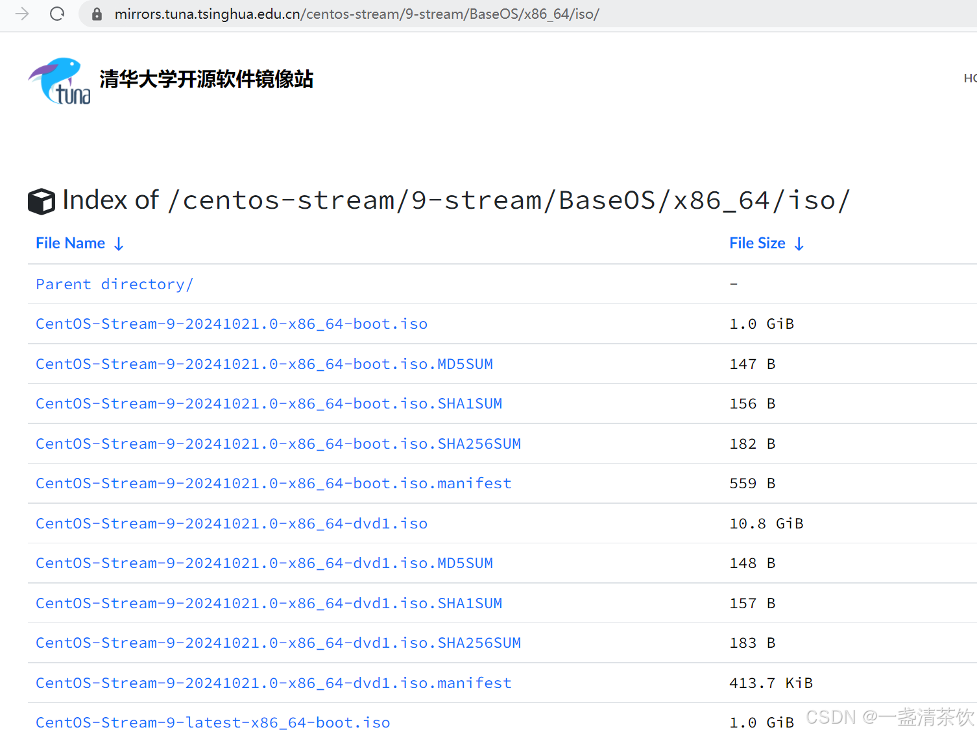977x734 pixels.
Task: Open the HOME link at top right
Action: click(x=969, y=78)
